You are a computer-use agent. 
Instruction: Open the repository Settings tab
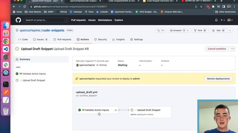click(x=136, y=40)
